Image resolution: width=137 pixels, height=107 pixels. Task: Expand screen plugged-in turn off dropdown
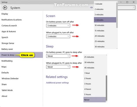[x=58, y=36]
